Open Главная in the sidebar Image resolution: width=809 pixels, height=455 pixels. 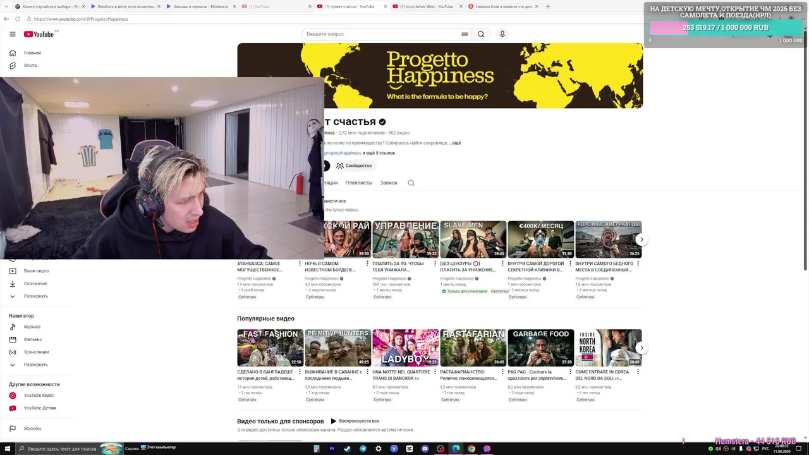click(32, 53)
